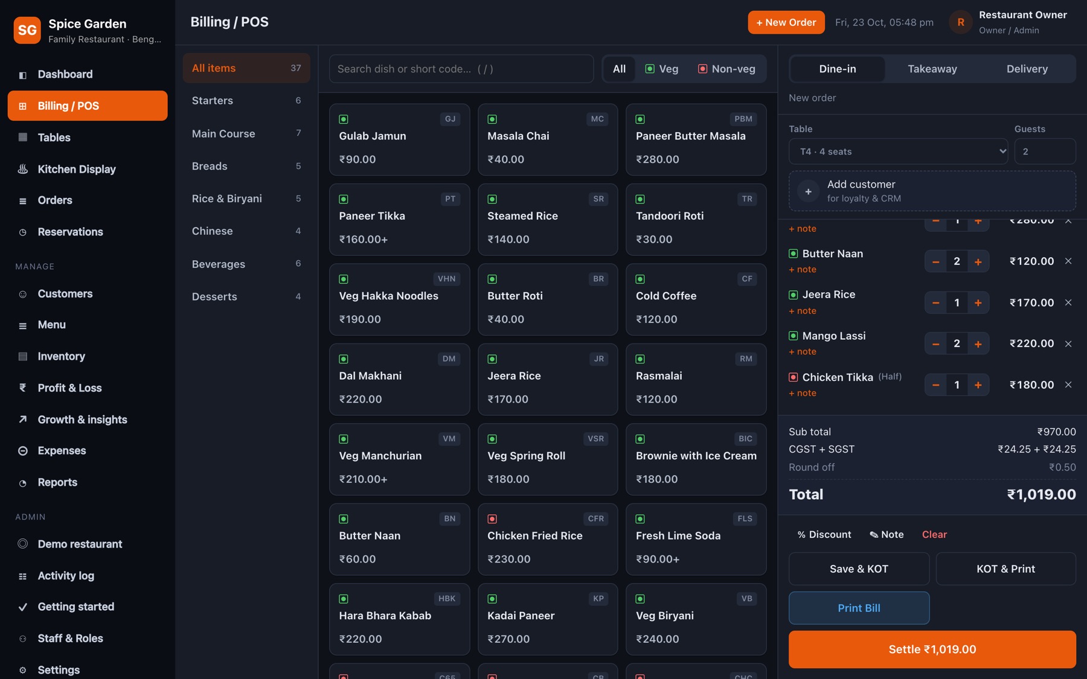
Task: Open the Reservations clock icon
Action: (23, 232)
